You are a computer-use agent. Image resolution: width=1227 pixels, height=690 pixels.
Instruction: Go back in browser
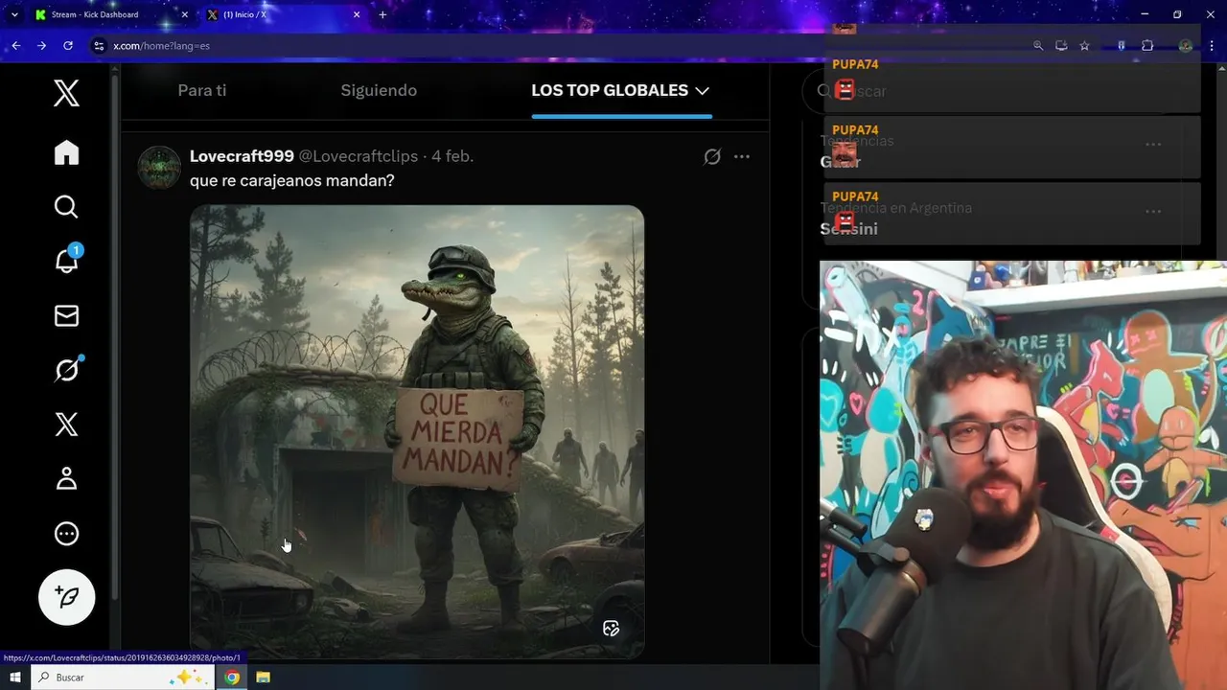tap(16, 45)
